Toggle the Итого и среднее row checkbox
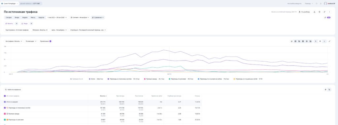 [x=5, y=102]
